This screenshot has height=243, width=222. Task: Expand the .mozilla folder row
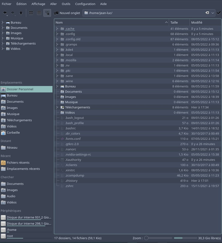57,60
